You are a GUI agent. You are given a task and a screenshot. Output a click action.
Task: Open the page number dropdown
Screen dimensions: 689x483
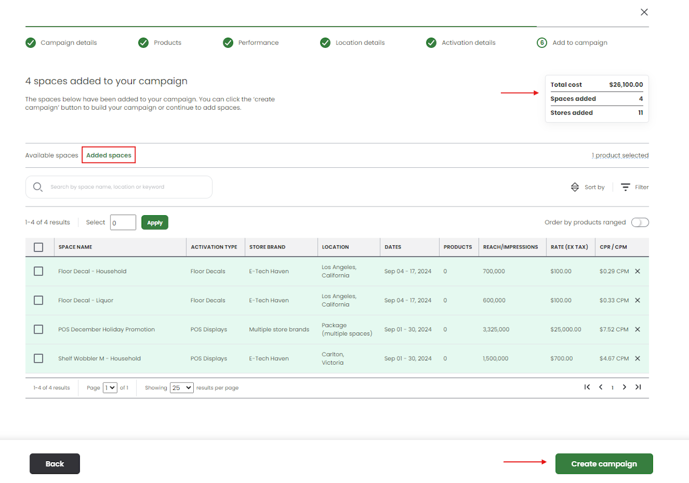[x=110, y=388]
